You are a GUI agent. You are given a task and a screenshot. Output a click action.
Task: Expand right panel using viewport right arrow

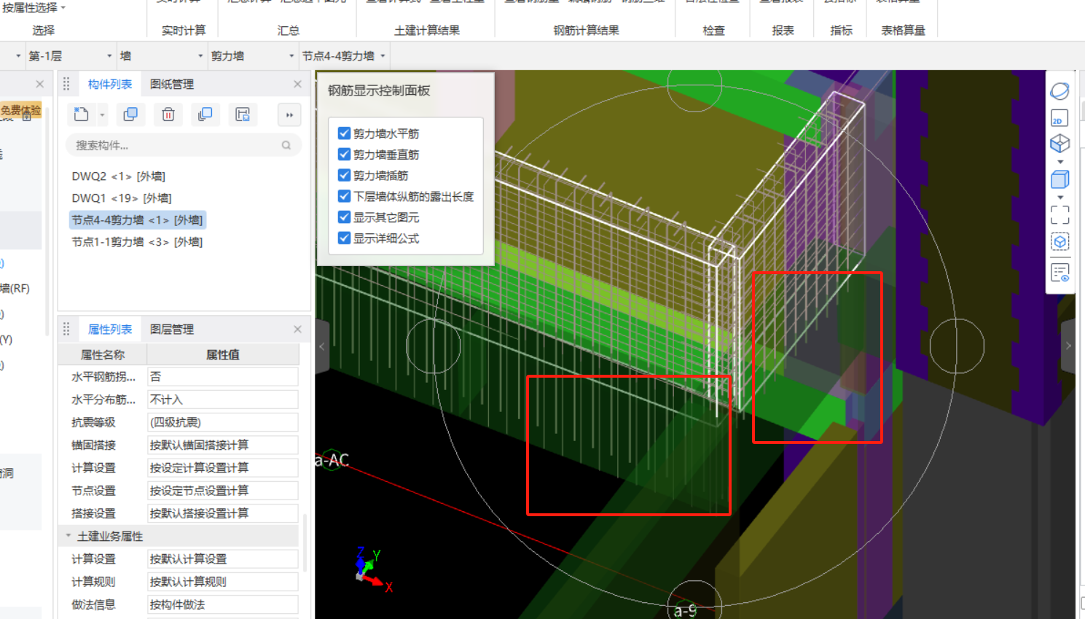[1069, 346]
